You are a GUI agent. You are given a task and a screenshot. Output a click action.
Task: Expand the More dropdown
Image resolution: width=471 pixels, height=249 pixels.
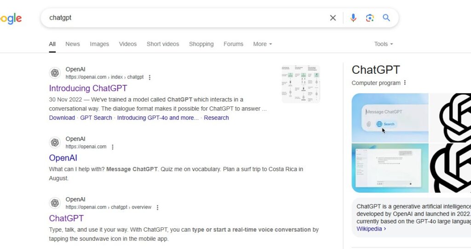point(263,44)
